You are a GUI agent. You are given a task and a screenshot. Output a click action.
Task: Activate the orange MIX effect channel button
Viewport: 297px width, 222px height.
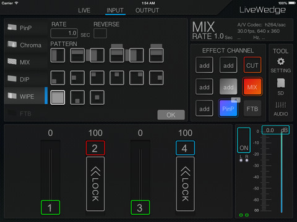(x=252, y=87)
